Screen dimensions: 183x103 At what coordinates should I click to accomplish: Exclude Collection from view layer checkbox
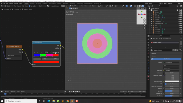click(x=177, y=10)
